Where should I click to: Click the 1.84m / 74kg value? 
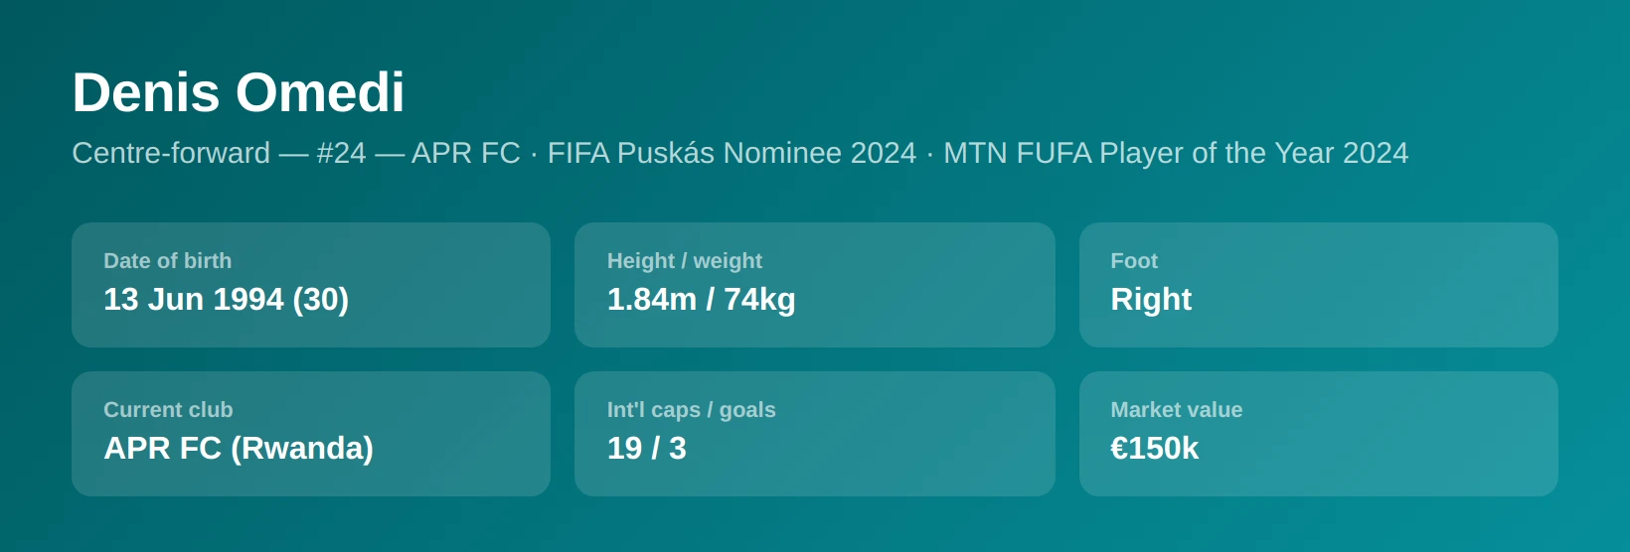(701, 299)
